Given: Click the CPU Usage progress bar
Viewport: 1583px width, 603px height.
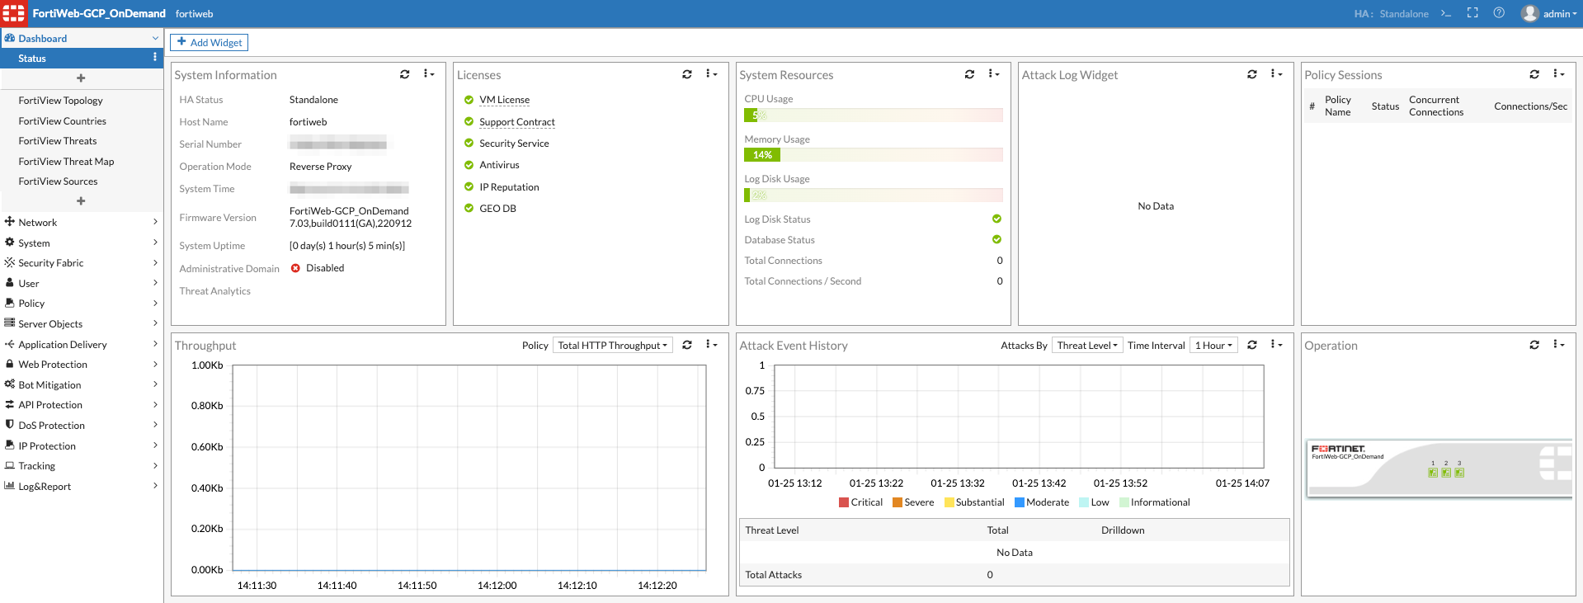Looking at the screenshot, I should pyautogui.click(x=874, y=115).
